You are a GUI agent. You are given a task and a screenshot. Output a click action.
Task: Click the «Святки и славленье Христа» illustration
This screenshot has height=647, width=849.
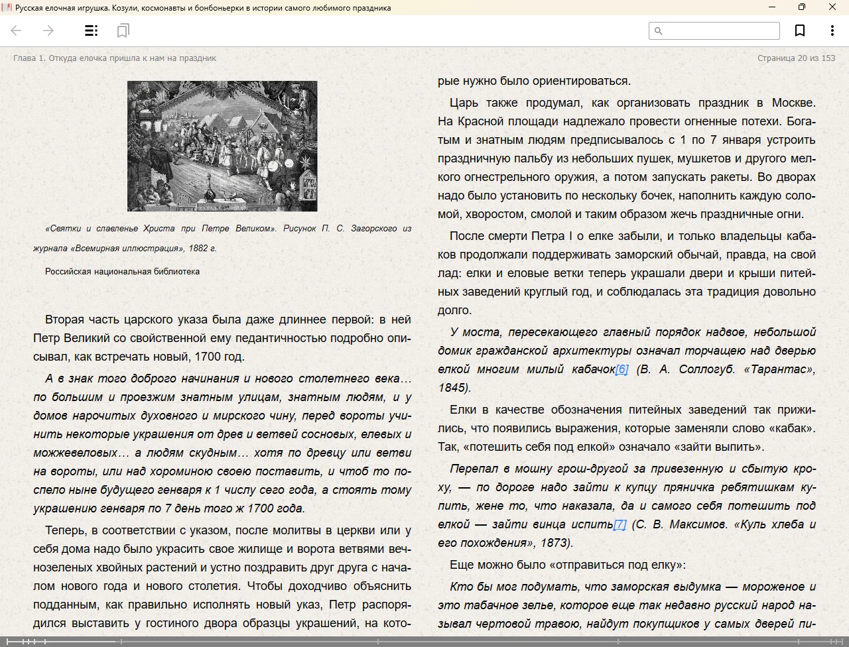(222, 146)
